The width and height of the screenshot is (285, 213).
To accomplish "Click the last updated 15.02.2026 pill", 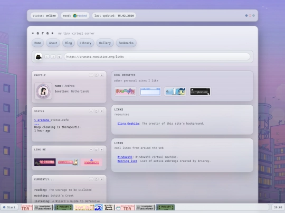I will (x=114, y=16).
